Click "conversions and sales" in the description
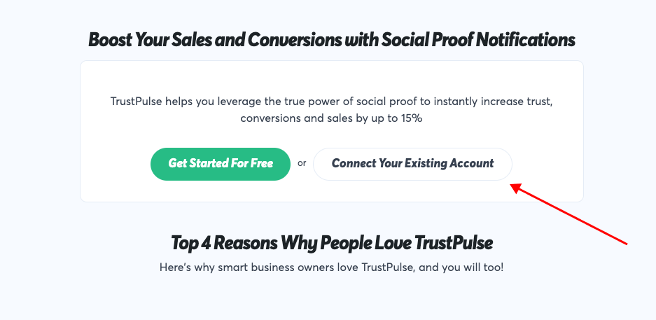 [296, 118]
